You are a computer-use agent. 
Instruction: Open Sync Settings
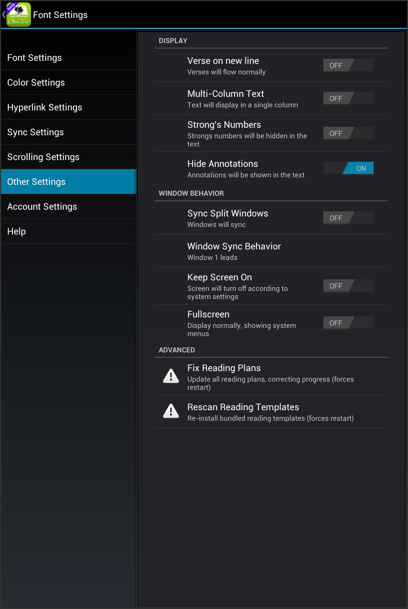[68, 132]
